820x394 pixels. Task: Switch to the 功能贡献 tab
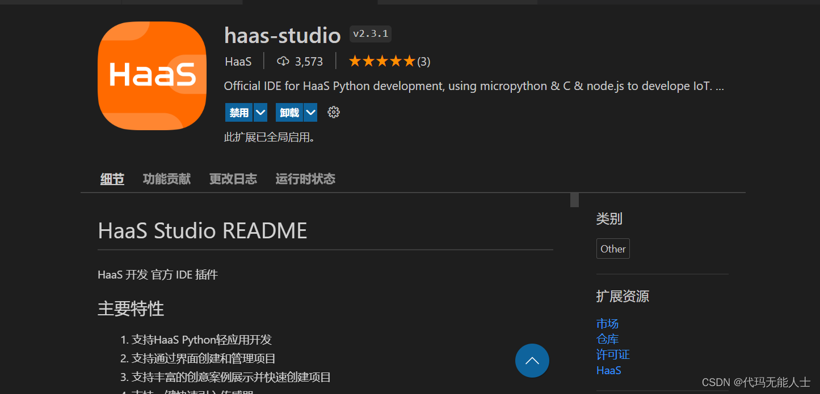click(x=167, y=179)
